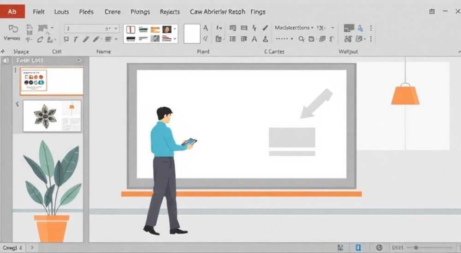
Task: Open the Rejects ribbon tab
Action: [x=170, y=12]
